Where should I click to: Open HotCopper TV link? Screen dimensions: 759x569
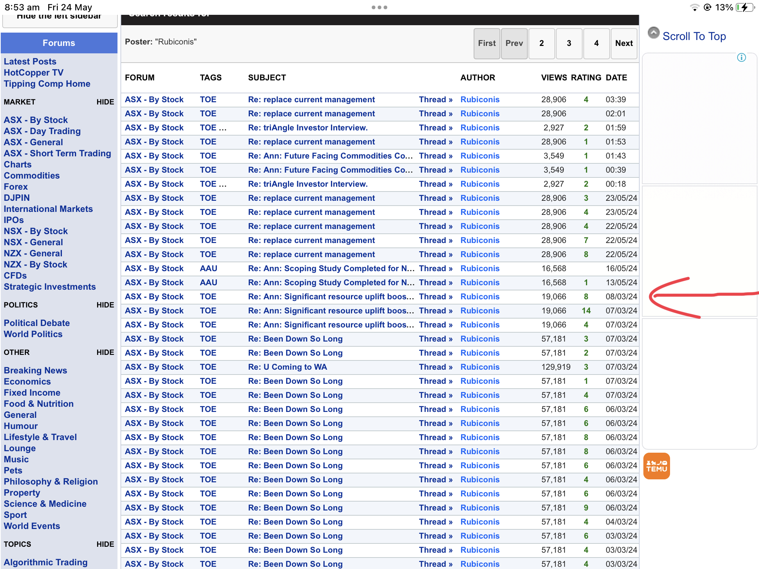pos(34,73)
